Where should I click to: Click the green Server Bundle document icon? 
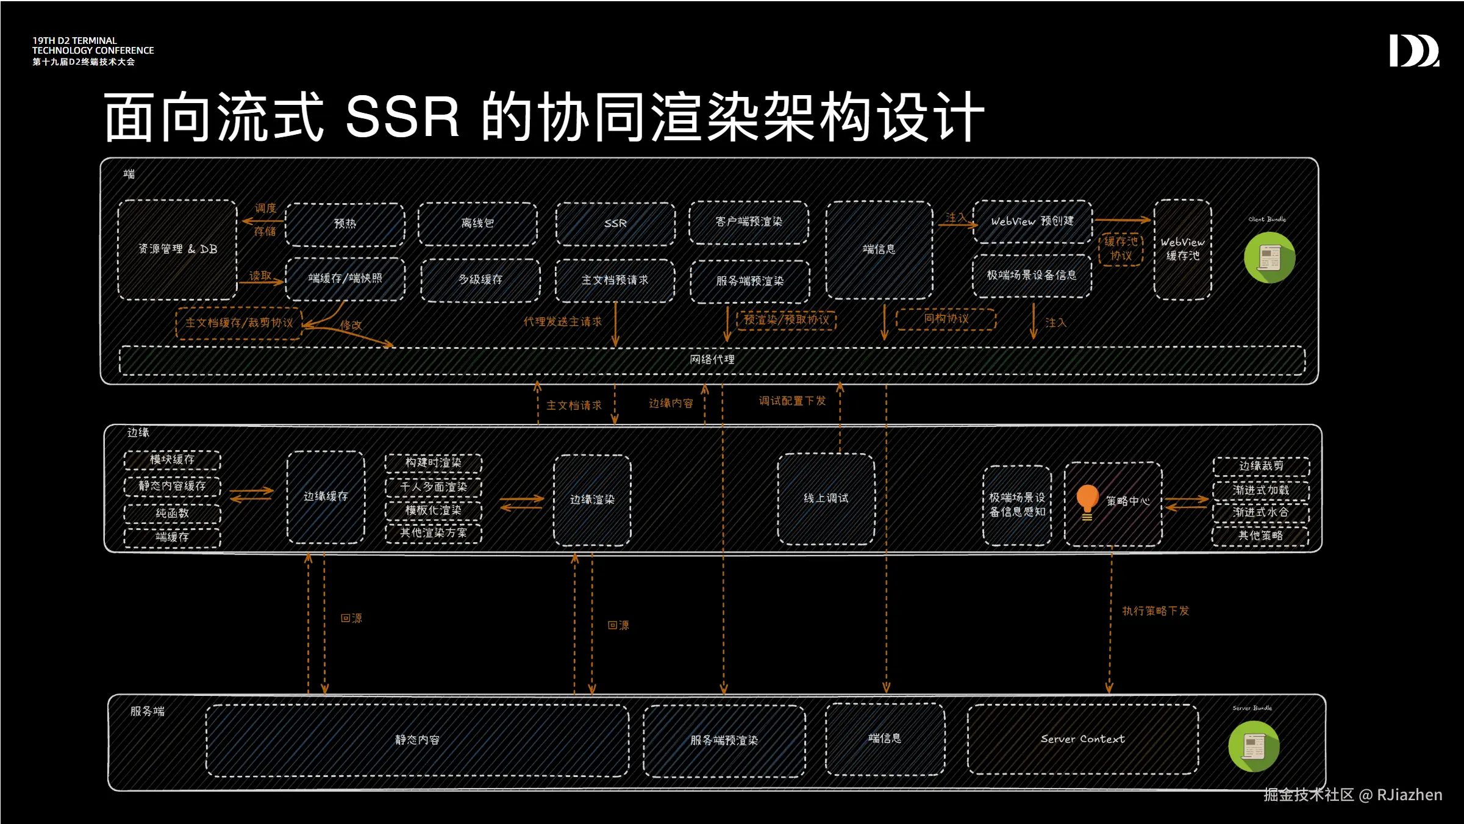pos(1254,746)
